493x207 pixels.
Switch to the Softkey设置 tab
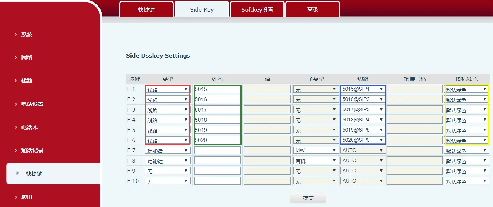pyautogui.click(x=257, y=10)
